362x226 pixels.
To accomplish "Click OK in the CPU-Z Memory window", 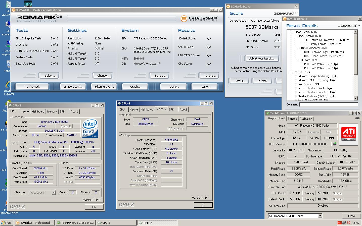I will pyautogui.click(x=203, y=205).
